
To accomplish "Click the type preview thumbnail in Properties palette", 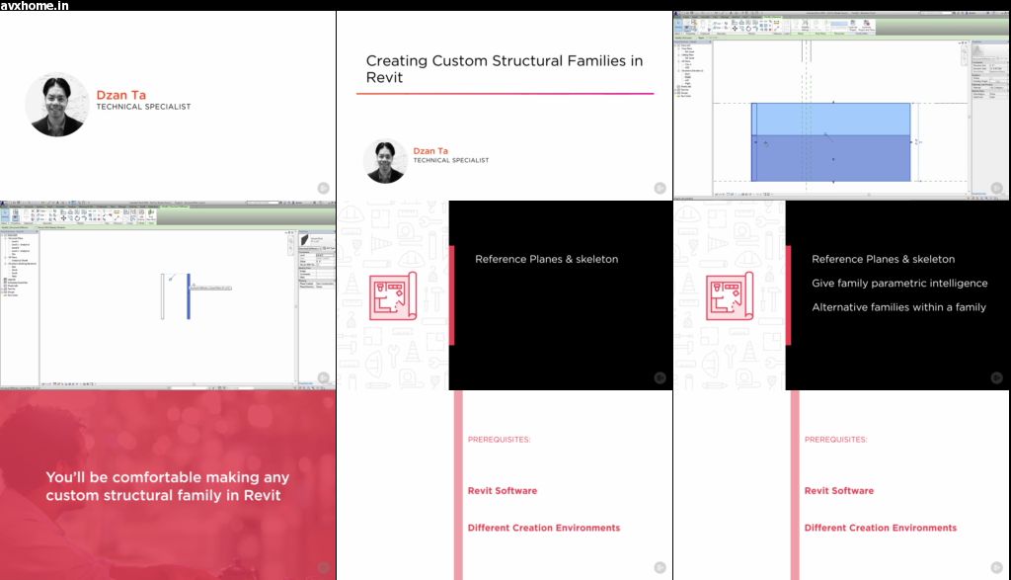I will (305, 239).
